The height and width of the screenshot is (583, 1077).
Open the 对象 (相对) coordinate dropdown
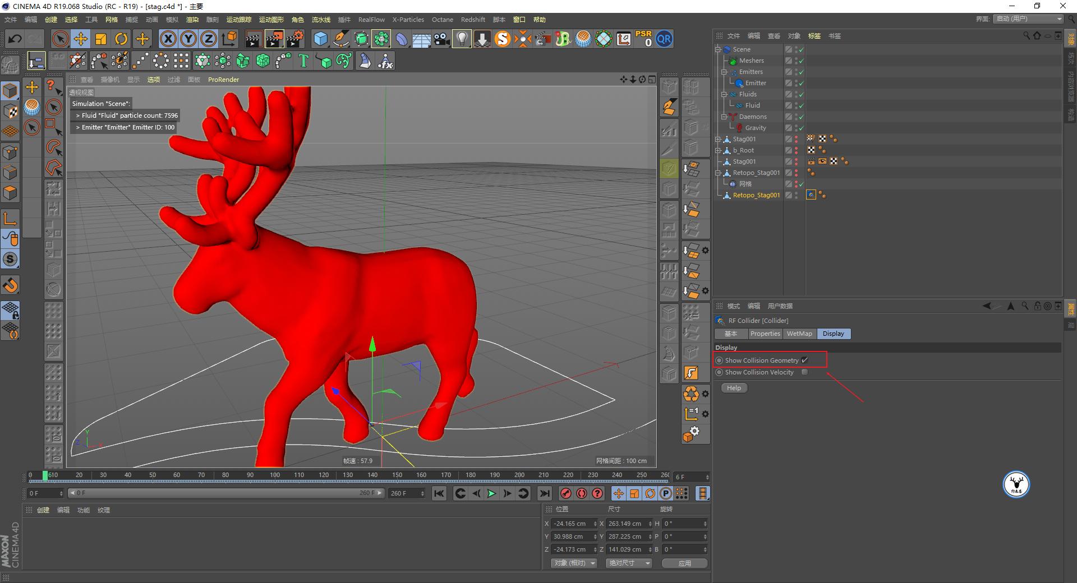click(573, 563)
